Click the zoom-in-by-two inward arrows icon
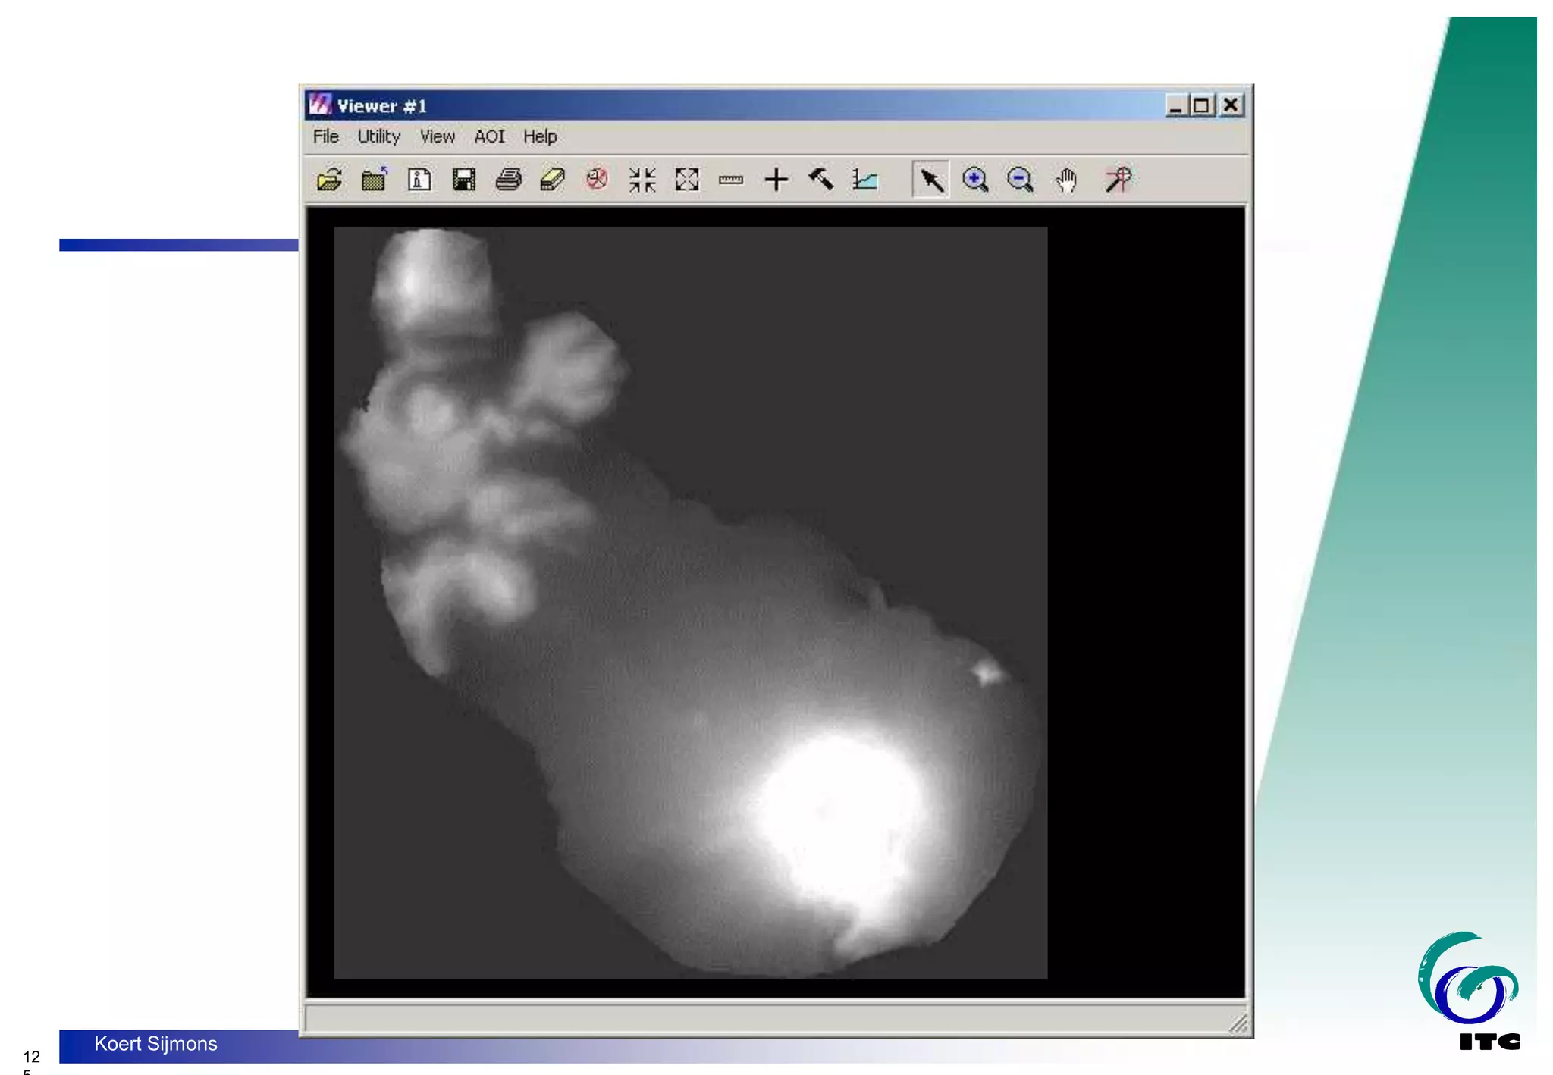Image resolution: width=1553 pixels, height=1075 pixels. [642, 180]
